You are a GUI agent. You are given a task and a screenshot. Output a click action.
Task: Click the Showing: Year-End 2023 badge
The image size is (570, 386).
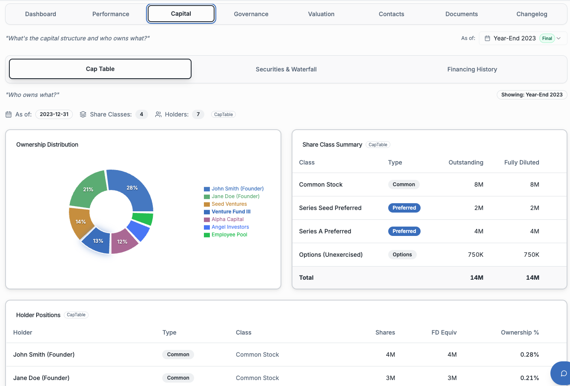(x=532, y=95)
